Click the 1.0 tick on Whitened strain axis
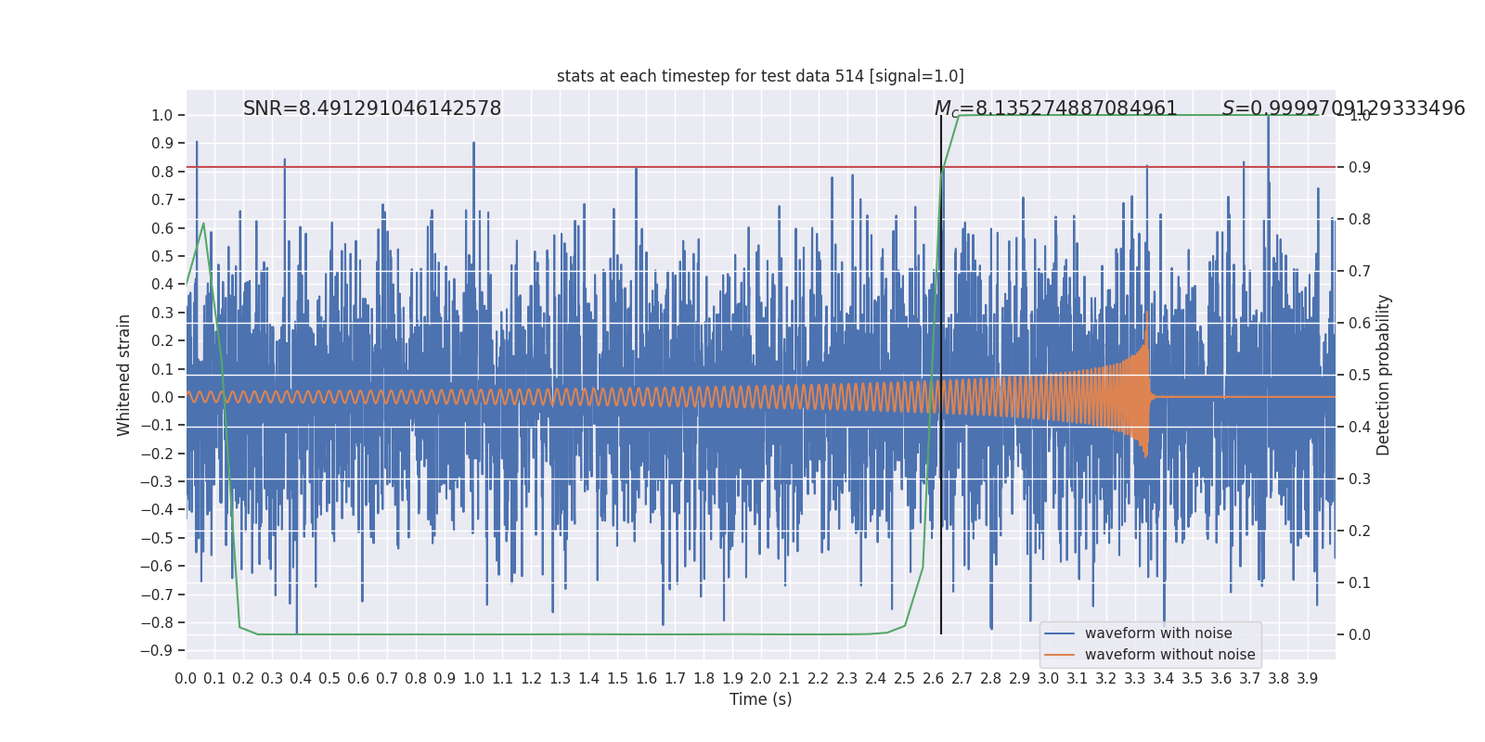Image resolution: width=1485 pixels, height=742 pixels. 162,116
